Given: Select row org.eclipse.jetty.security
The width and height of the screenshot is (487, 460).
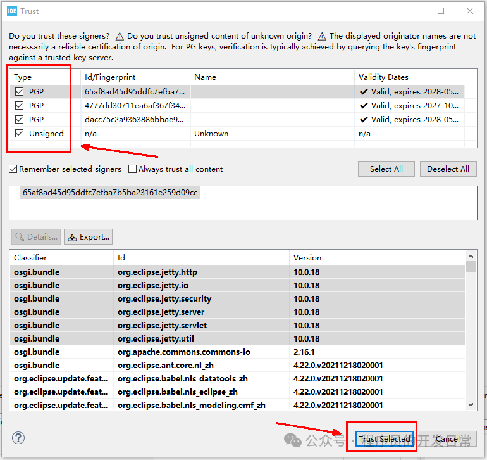Looking at the screenshot, I should point(238,299).
